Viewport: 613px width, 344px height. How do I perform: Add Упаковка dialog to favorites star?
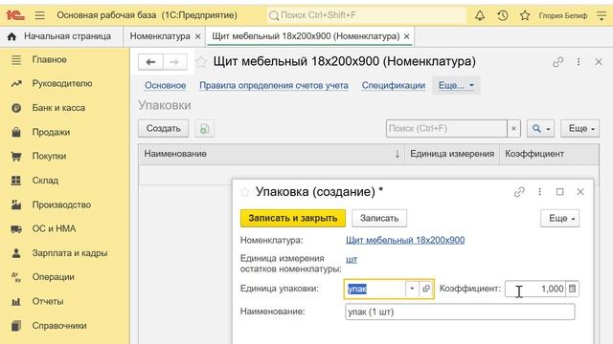[245, 192]
